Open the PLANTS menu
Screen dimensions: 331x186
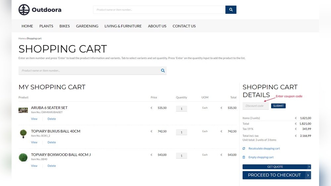click(46, 26)
